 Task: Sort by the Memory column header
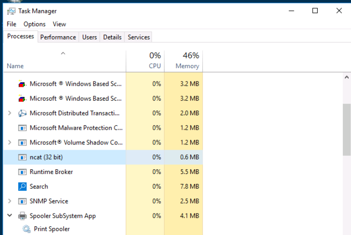(x=184, y=61)
